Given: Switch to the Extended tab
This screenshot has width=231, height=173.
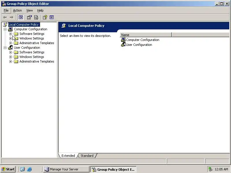Looking at the screenshot, I should tap(68, 156).
